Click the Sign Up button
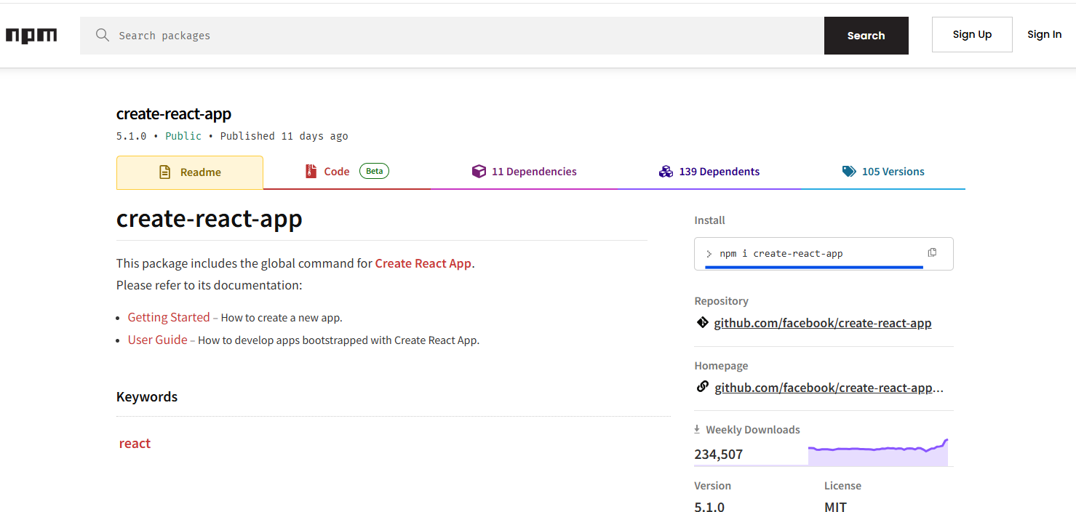Viewport: 1076px width, 512px height. pyautogui.click(x=972, y=34)
